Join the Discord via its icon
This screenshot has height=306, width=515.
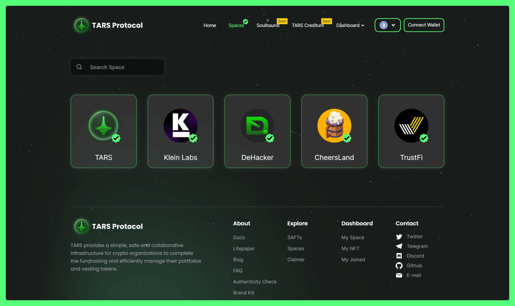(x=399, y=256)
